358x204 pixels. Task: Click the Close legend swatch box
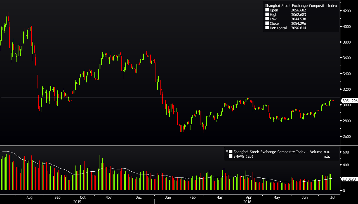[267, 23]
